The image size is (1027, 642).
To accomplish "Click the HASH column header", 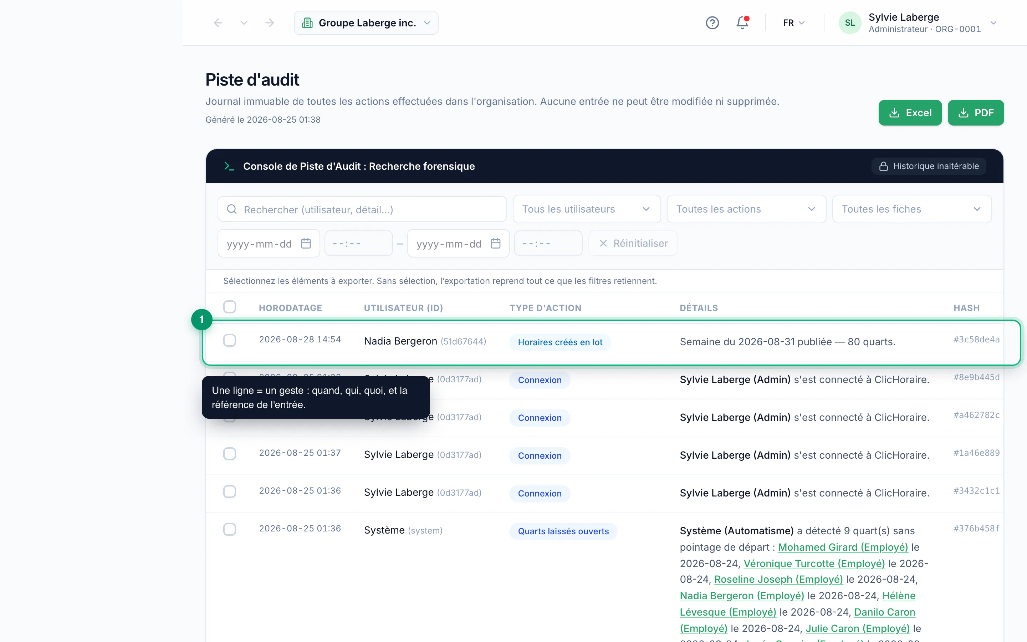I will [x=966, y=308].
